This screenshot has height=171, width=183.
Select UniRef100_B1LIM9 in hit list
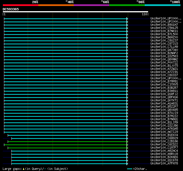164,123
